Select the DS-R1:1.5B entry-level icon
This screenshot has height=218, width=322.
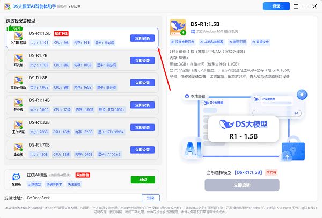pos(18,36)
